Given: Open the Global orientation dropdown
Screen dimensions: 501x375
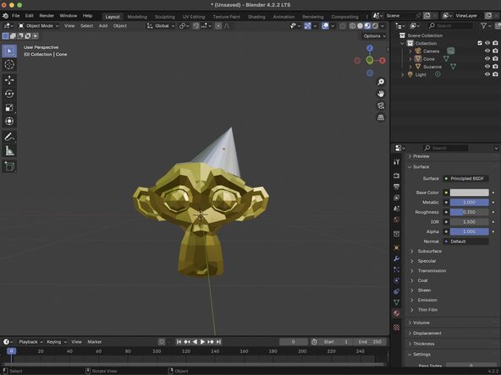Looking at the screenshot, I should coord(161,26).
